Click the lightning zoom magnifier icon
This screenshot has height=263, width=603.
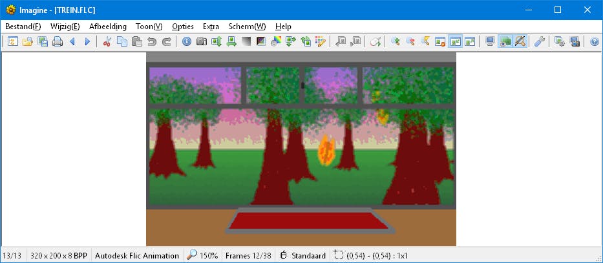coord(425,41)
